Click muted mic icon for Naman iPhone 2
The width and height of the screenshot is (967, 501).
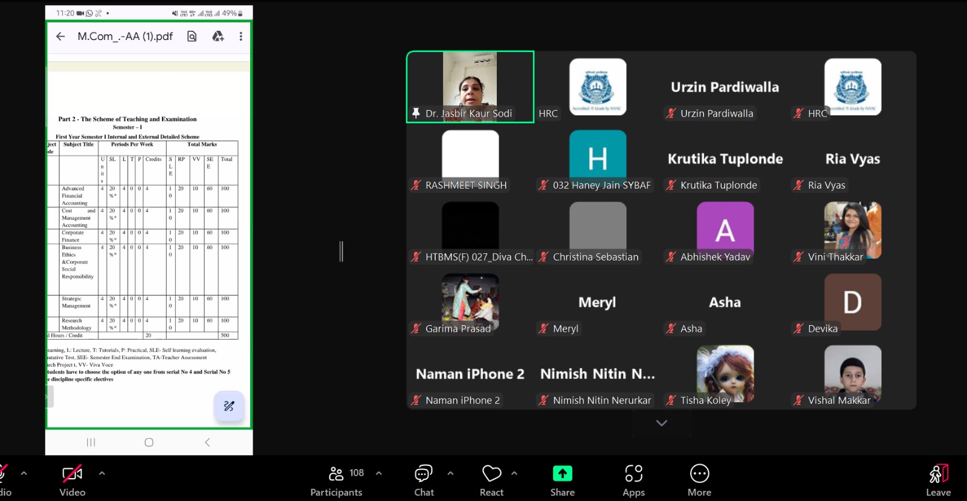[x=416, y=400]
